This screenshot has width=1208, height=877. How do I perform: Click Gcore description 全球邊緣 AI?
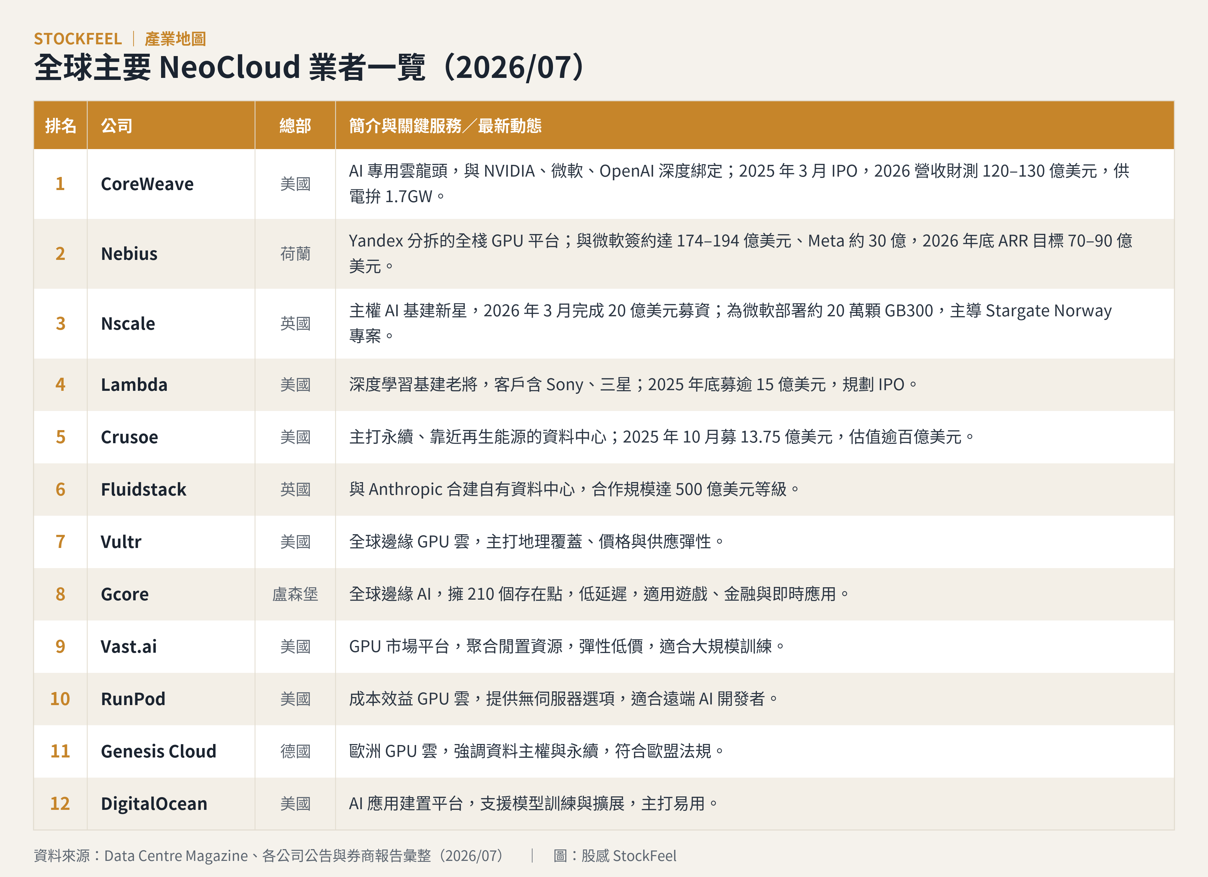[599, 594]
